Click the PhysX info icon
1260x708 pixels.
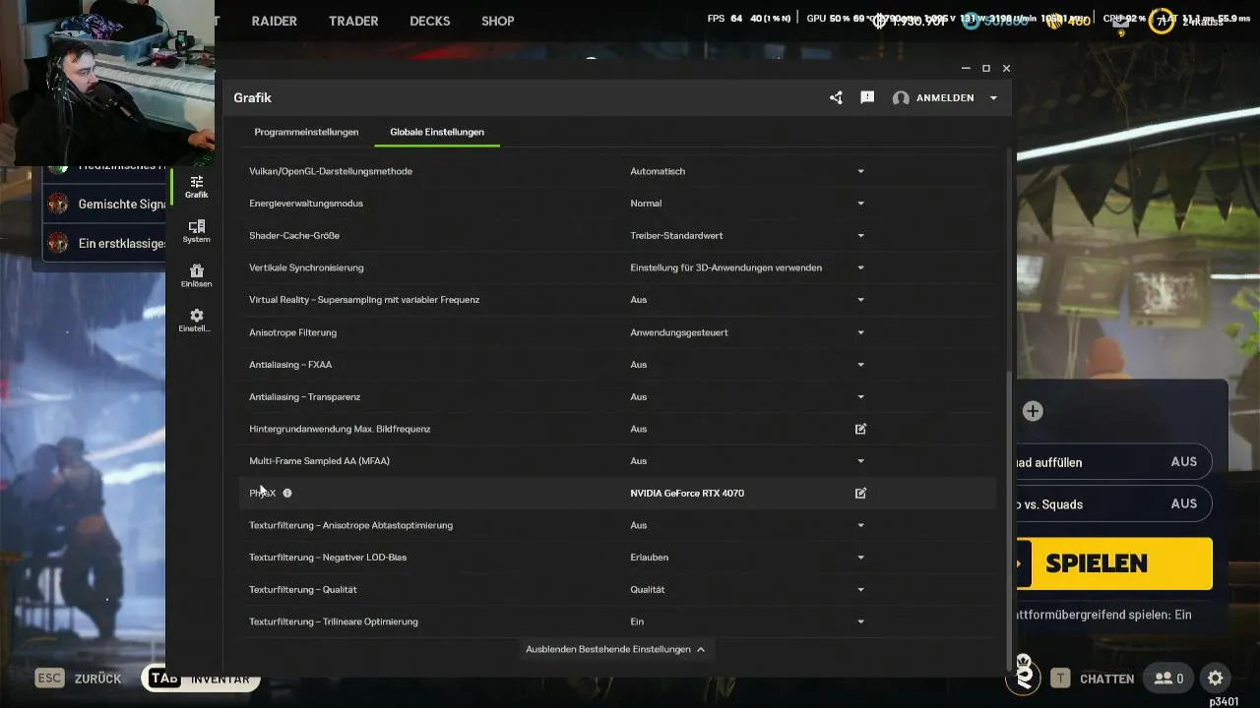coord(287,493)
